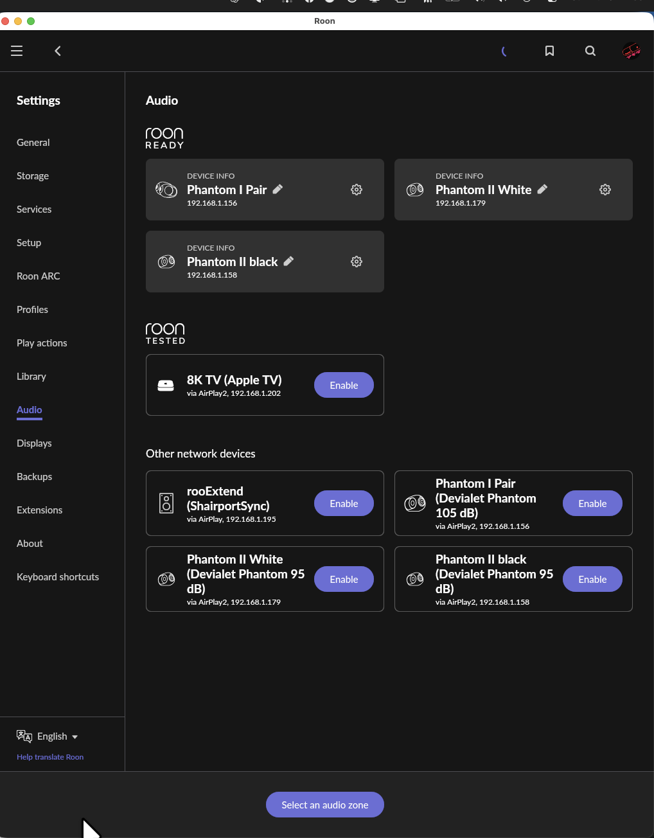
Task: Enable the 8K TV (Apple TV) device
Action: point(344,385)
